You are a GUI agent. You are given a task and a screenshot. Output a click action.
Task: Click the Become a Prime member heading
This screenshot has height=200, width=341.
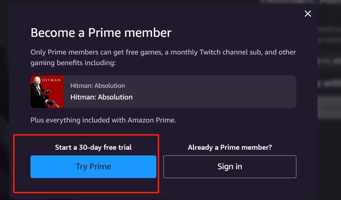click(x=101, y=33)
